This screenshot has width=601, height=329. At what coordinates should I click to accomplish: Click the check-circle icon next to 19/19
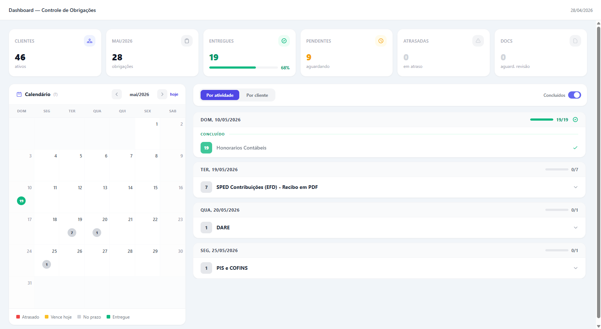pos(575,120)
